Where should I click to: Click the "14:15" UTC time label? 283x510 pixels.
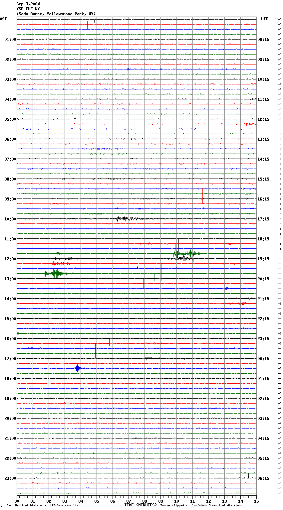point(263,159)
